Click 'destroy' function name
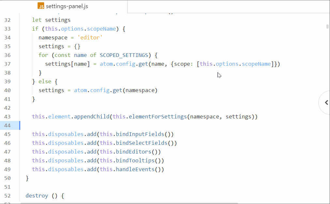Viewport: 330px width, 204px height. [37, 196]
